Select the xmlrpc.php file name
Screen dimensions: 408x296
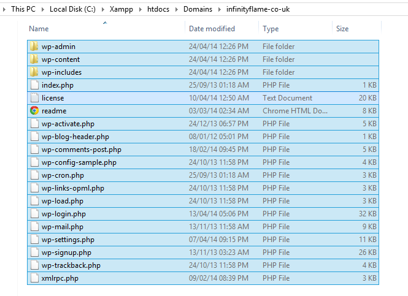pos(60,278)
